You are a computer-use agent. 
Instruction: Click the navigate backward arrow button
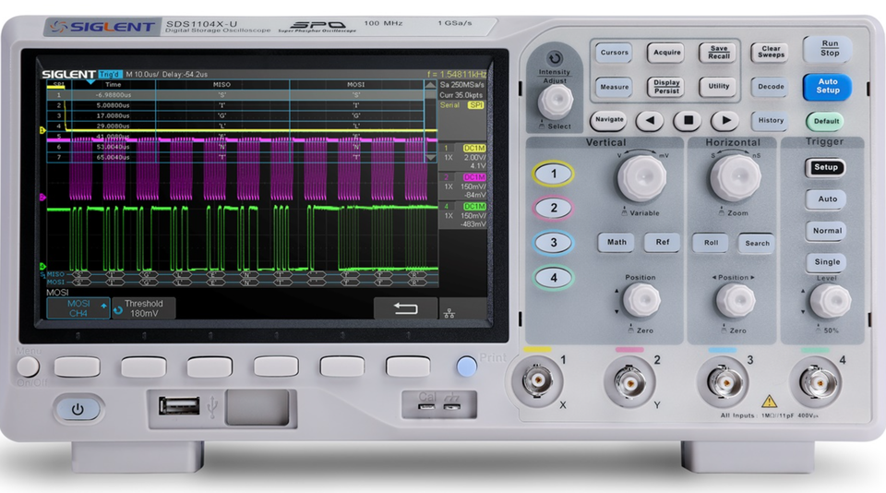coord(650,120)
